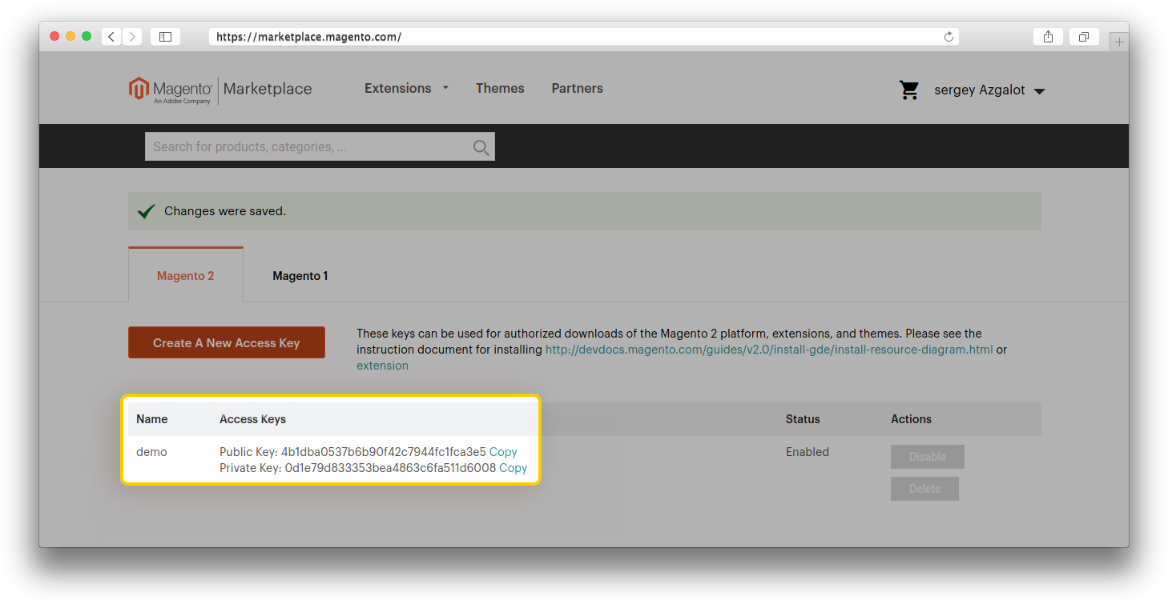Delete the demo access key

(x=924, y=489)
